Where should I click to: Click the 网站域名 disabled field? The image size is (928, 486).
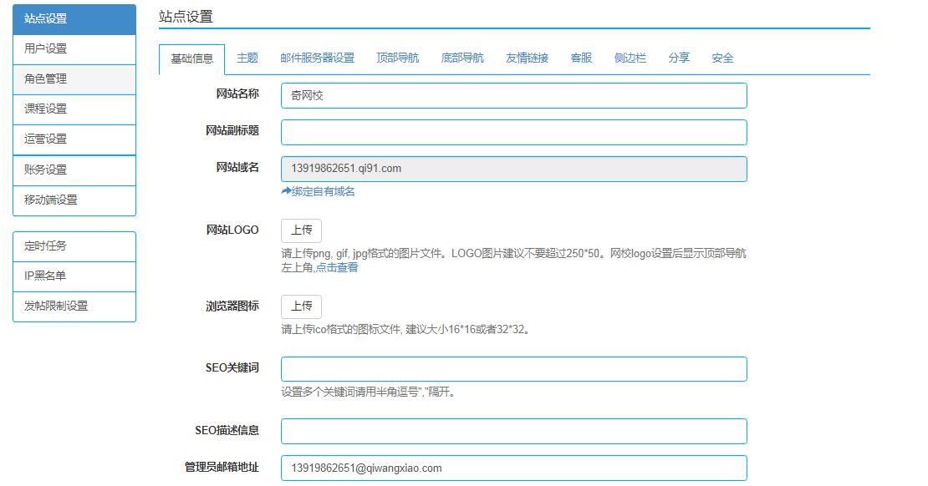click(513, 169)
